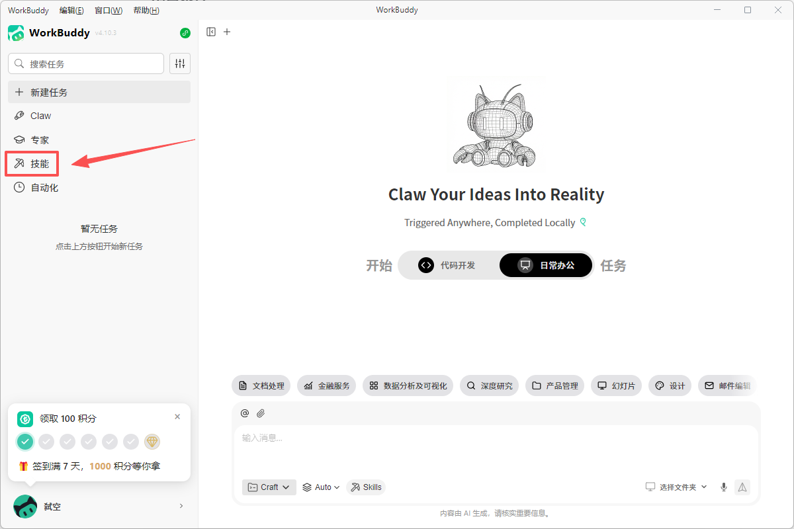This screenshot has width=794, height=529.
Task: Switch to 日常办公 mode
Action: point(546,265)
